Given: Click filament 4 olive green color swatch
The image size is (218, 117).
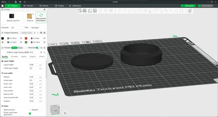Looking at the screenshot, I should point(26,42).
